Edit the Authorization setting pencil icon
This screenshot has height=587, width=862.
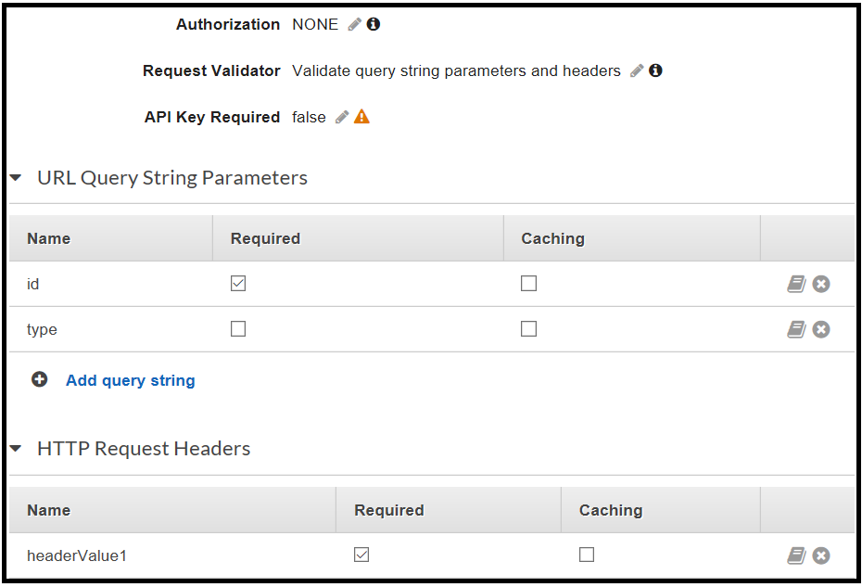[355, 24]
